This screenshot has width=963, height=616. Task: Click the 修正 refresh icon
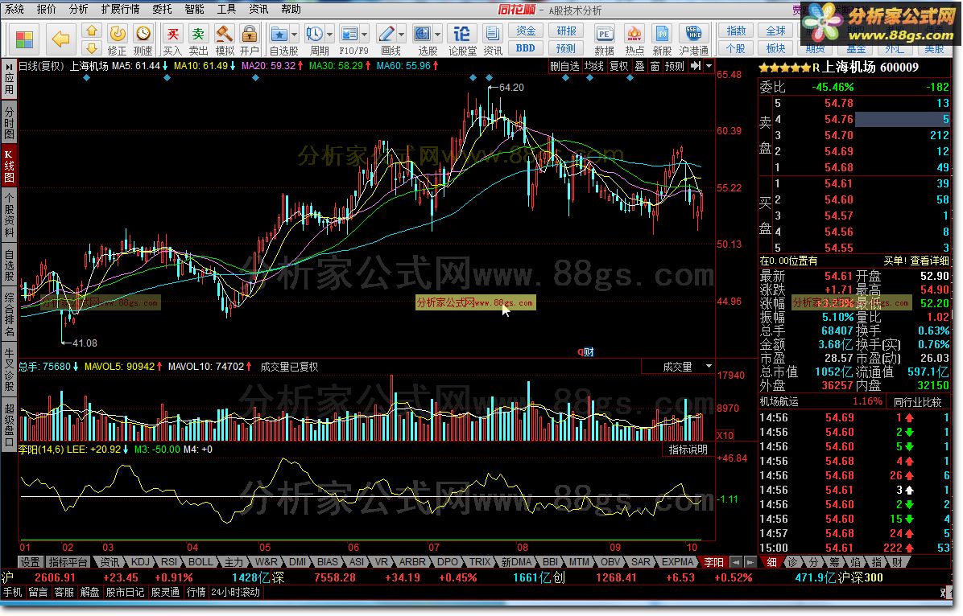coord(118,34)
